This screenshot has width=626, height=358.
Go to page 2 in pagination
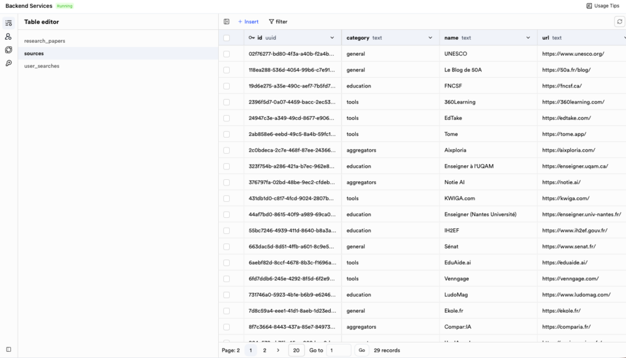(265, 350)
